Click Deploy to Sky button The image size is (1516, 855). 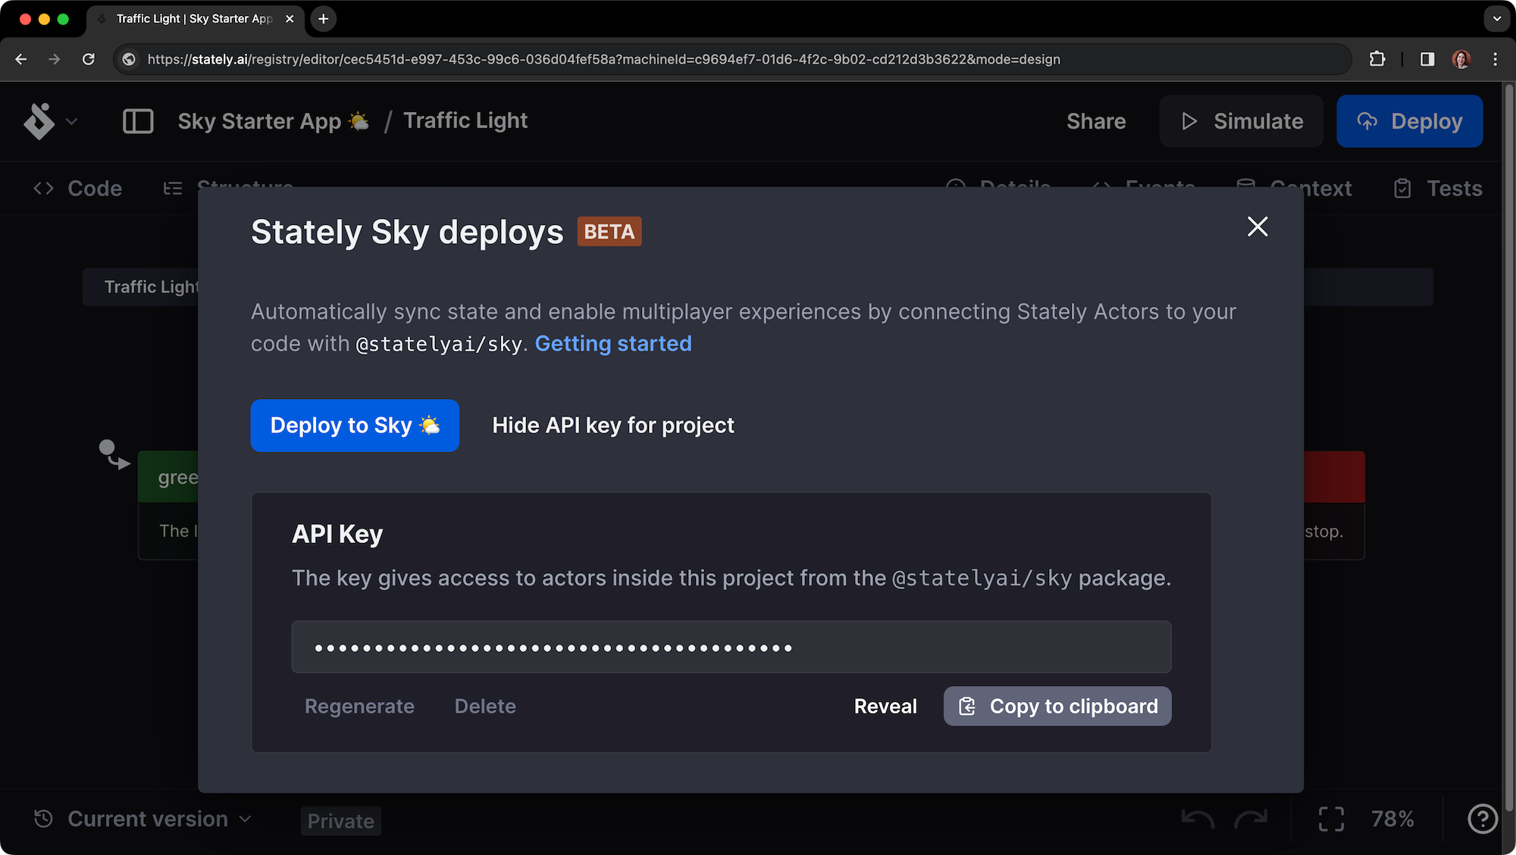pyautogui.click(x=355, y=424)
